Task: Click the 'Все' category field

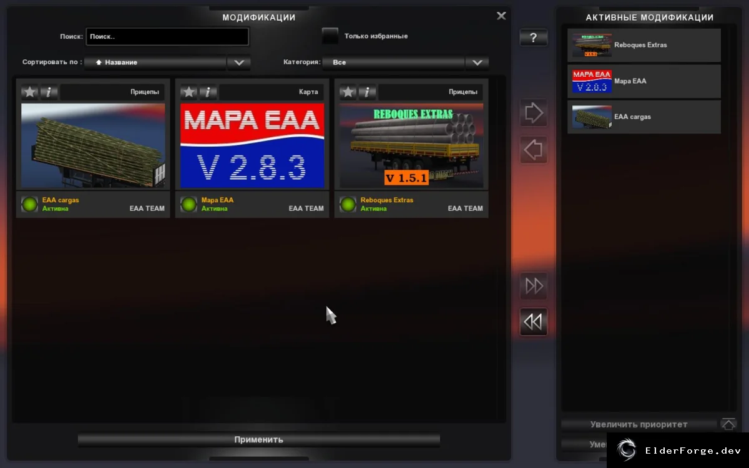Action: 394,62
